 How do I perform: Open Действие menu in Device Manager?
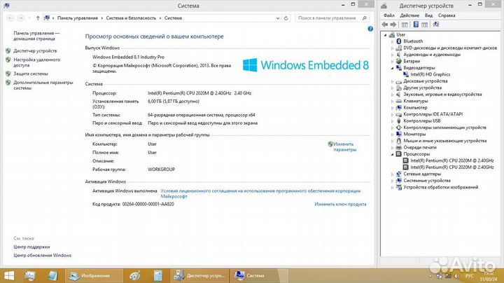tap(409, 15)
